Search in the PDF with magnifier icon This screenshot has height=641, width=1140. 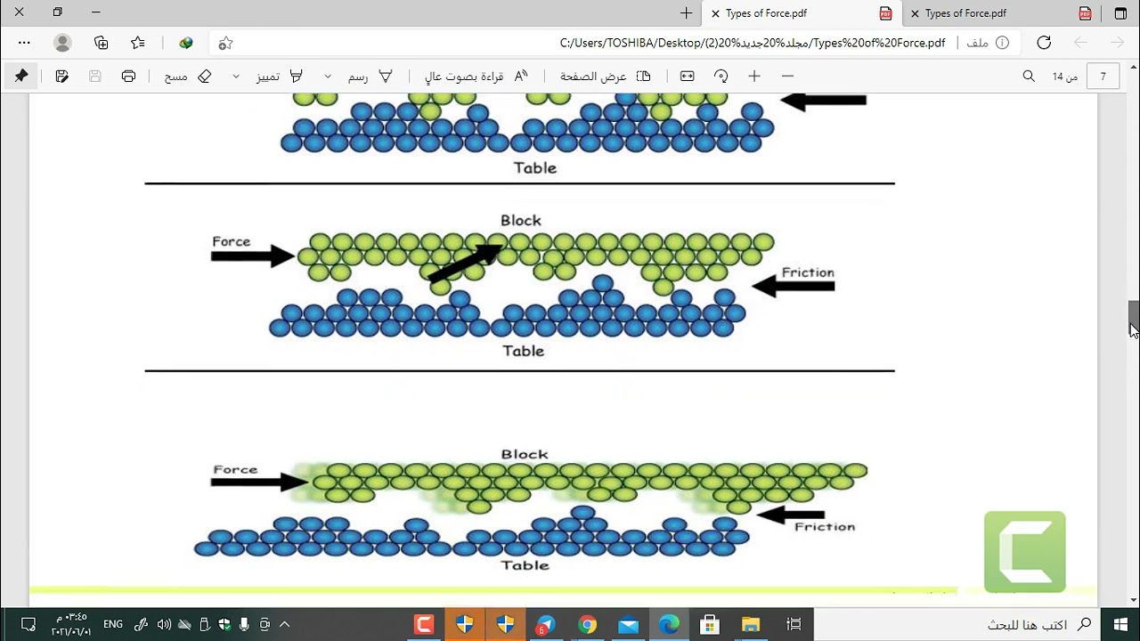[1029, 77]
